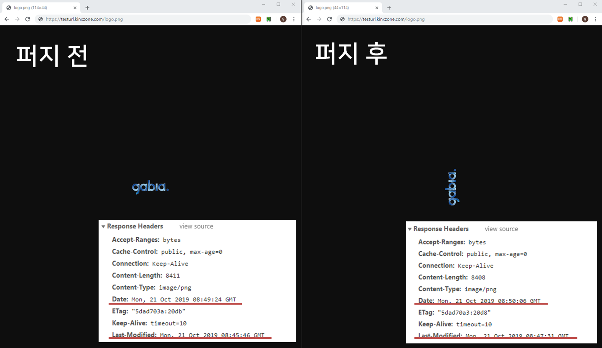The width and height of the screenshot is (602, 348).
Task: Click Forward arrow in right browser window
Action: 319,19
